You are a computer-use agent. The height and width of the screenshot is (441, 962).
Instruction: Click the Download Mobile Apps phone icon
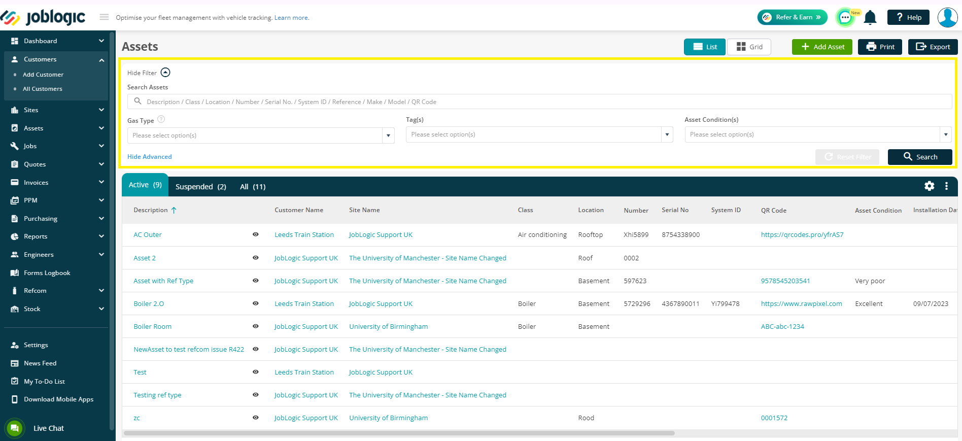point(15,399)
